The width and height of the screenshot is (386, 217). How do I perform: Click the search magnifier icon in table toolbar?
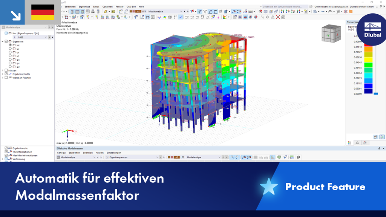299,157
